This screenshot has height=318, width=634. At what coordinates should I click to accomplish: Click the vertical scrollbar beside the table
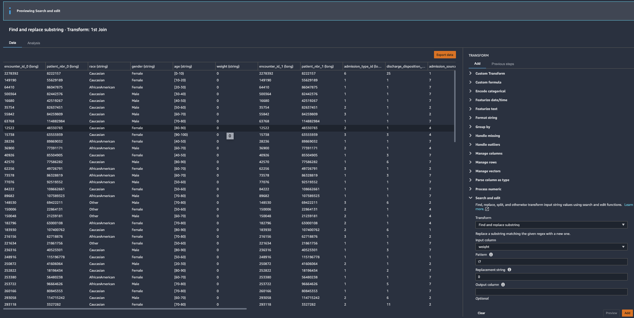click(x=455, y=106)
